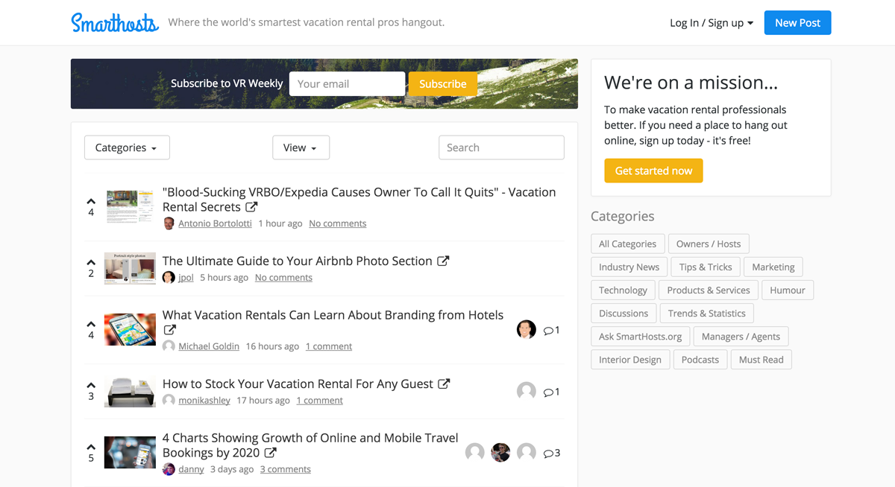This screenshot has width=895, height=487.
Task: Click the Get started now button
Action: [x=653, y=171]
